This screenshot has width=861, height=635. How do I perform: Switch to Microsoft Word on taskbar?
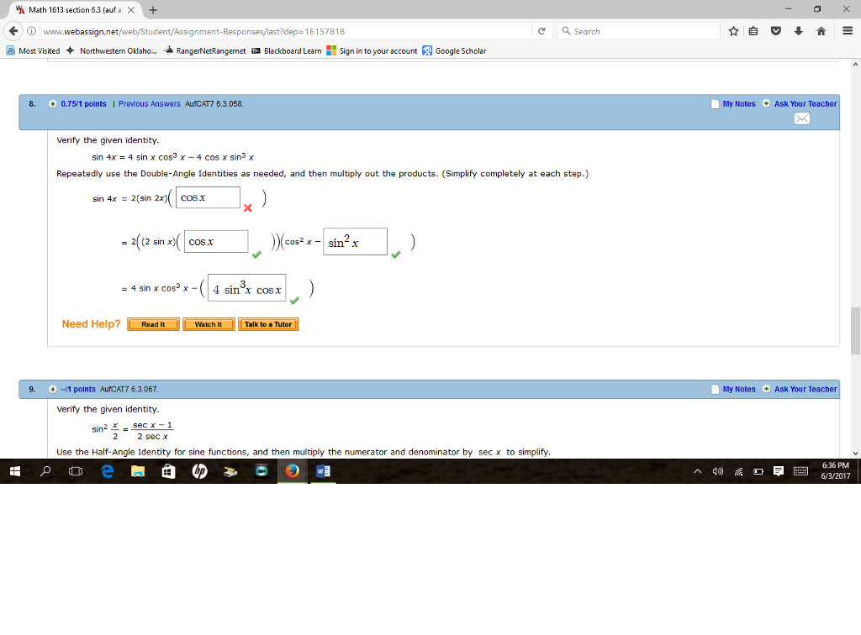pos(323,471)
